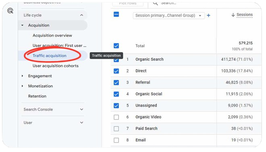The image size is (266, 152).
Task: Check the Email row checkbox
Action: pyautogui.click(x=116, y=140)
